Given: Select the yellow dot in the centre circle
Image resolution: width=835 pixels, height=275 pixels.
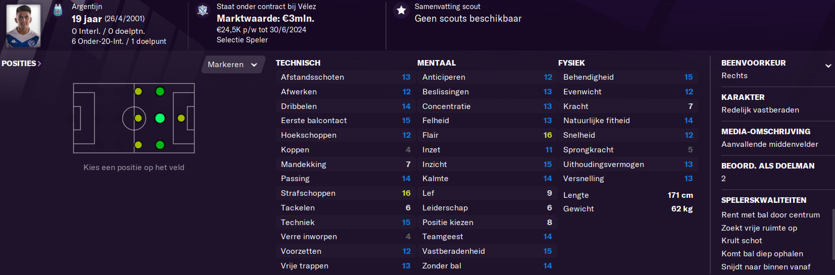Looking at the screenshot, I should [x=138, y=118].
